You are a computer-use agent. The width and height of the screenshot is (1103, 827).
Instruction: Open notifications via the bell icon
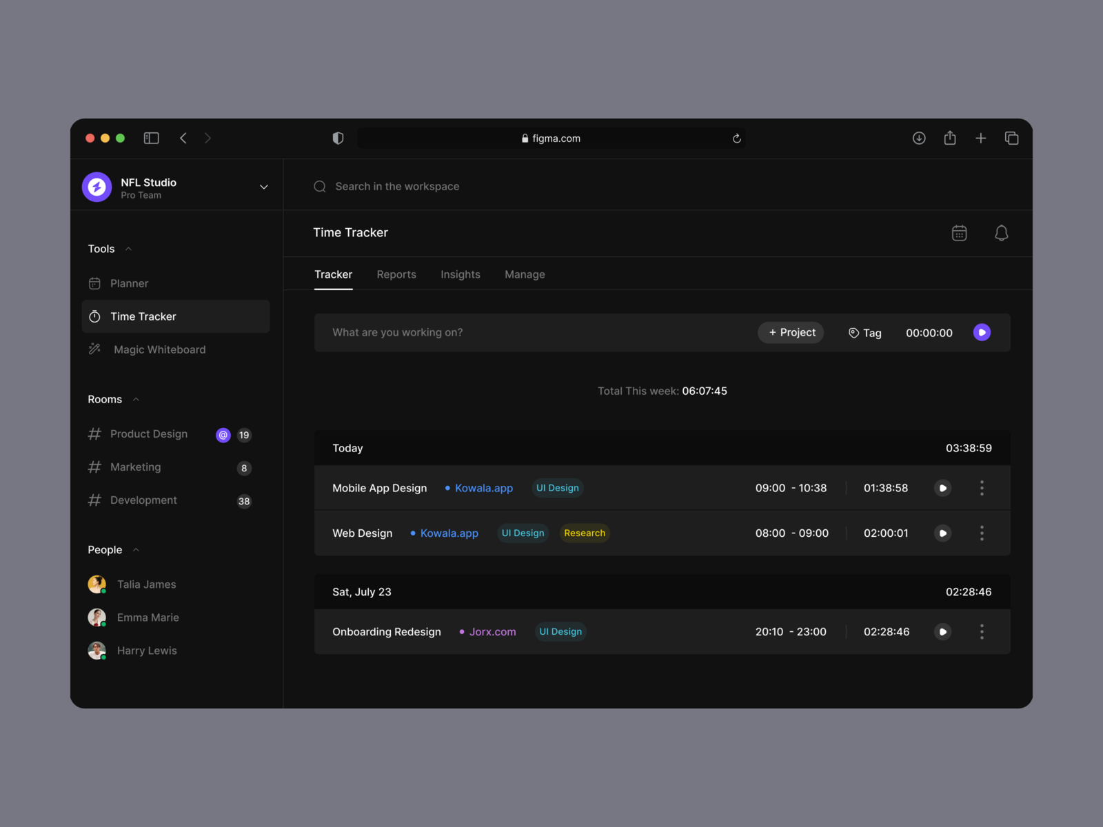point(1002,233)
